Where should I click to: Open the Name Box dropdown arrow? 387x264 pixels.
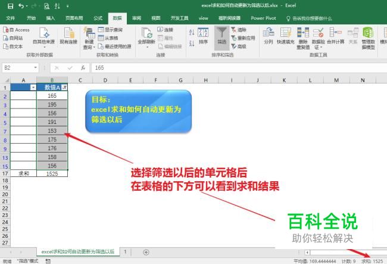tap(36, 68)
